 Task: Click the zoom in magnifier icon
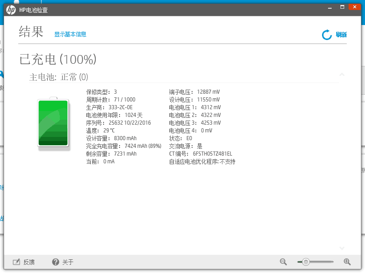[x=347, y=262]
